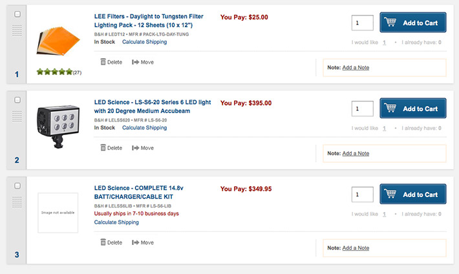Image resolution: width=459 pixels, height=274 pixels.
Task: Check the checkbox for LEE Filters item
Action: 17,14
